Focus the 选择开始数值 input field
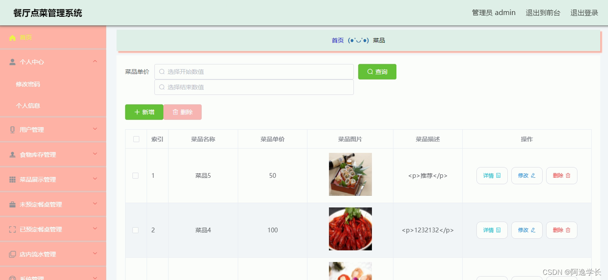 pyautogui.click(x=254, y=72)
